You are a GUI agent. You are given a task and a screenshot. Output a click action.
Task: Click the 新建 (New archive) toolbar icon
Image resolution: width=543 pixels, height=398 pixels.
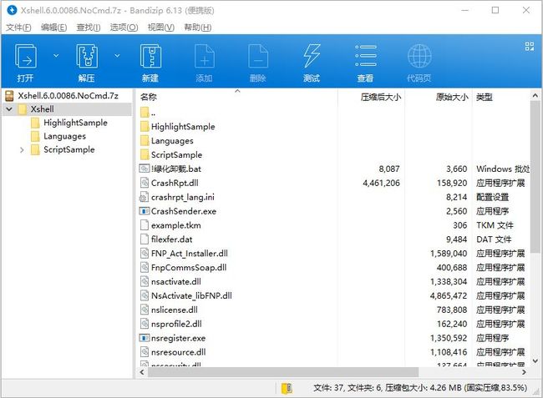(x=150, y=57)
